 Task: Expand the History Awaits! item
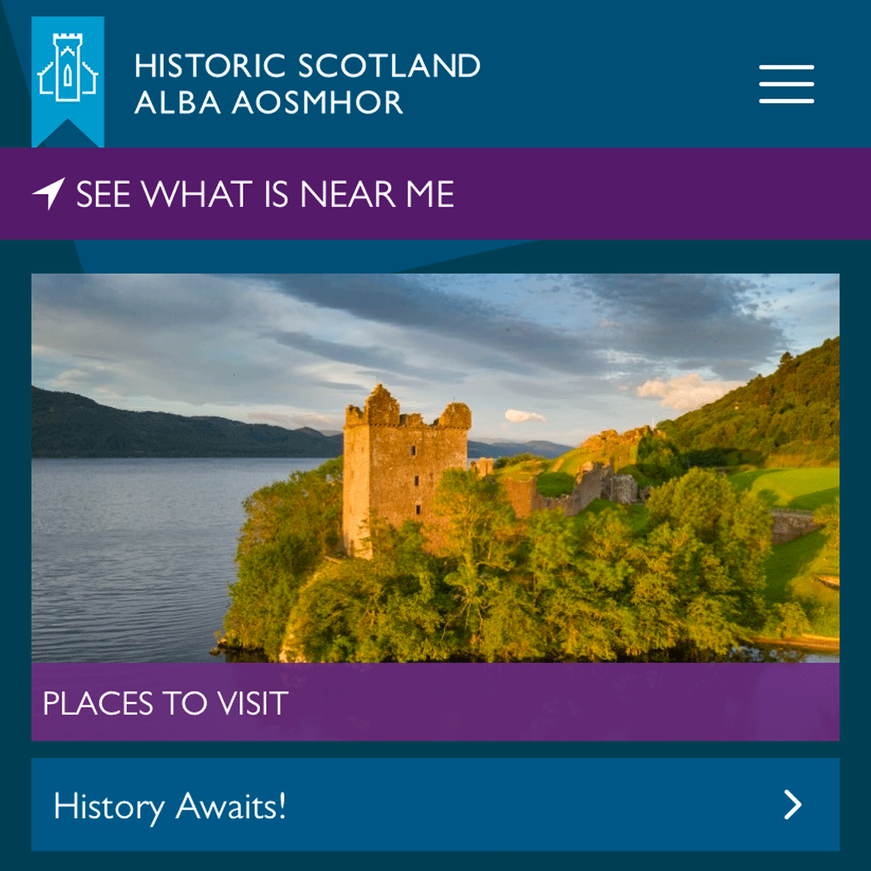tap(435, 804)
